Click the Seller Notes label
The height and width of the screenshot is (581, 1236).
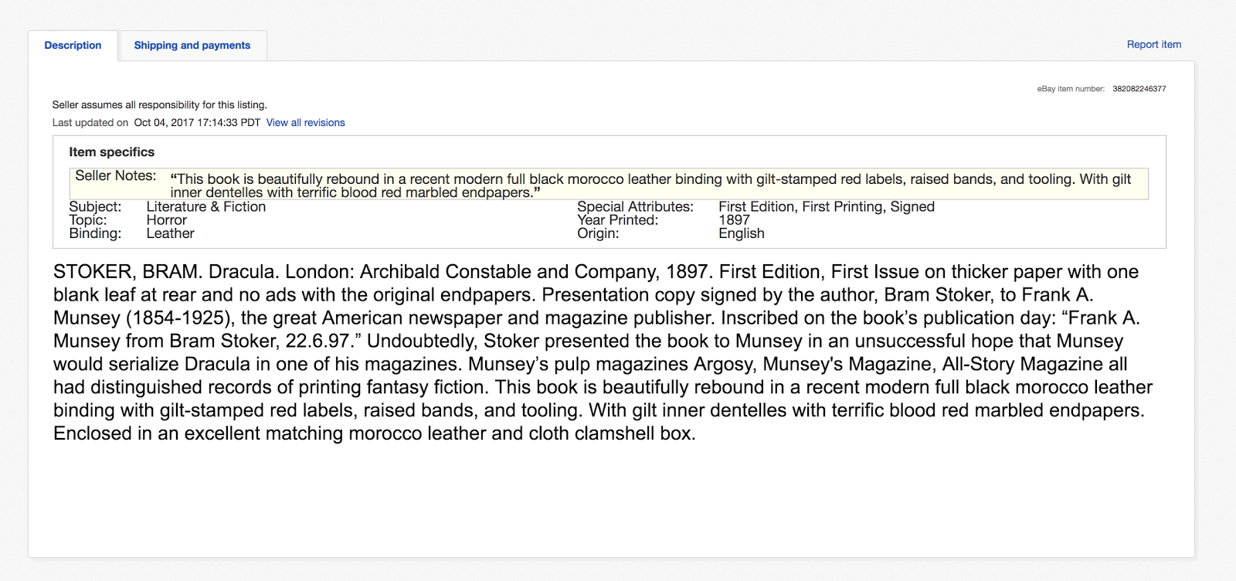115,176
